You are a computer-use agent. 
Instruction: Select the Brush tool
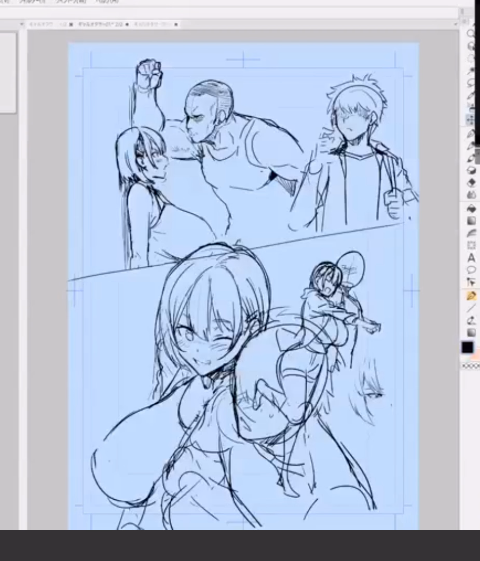(471, 158)
